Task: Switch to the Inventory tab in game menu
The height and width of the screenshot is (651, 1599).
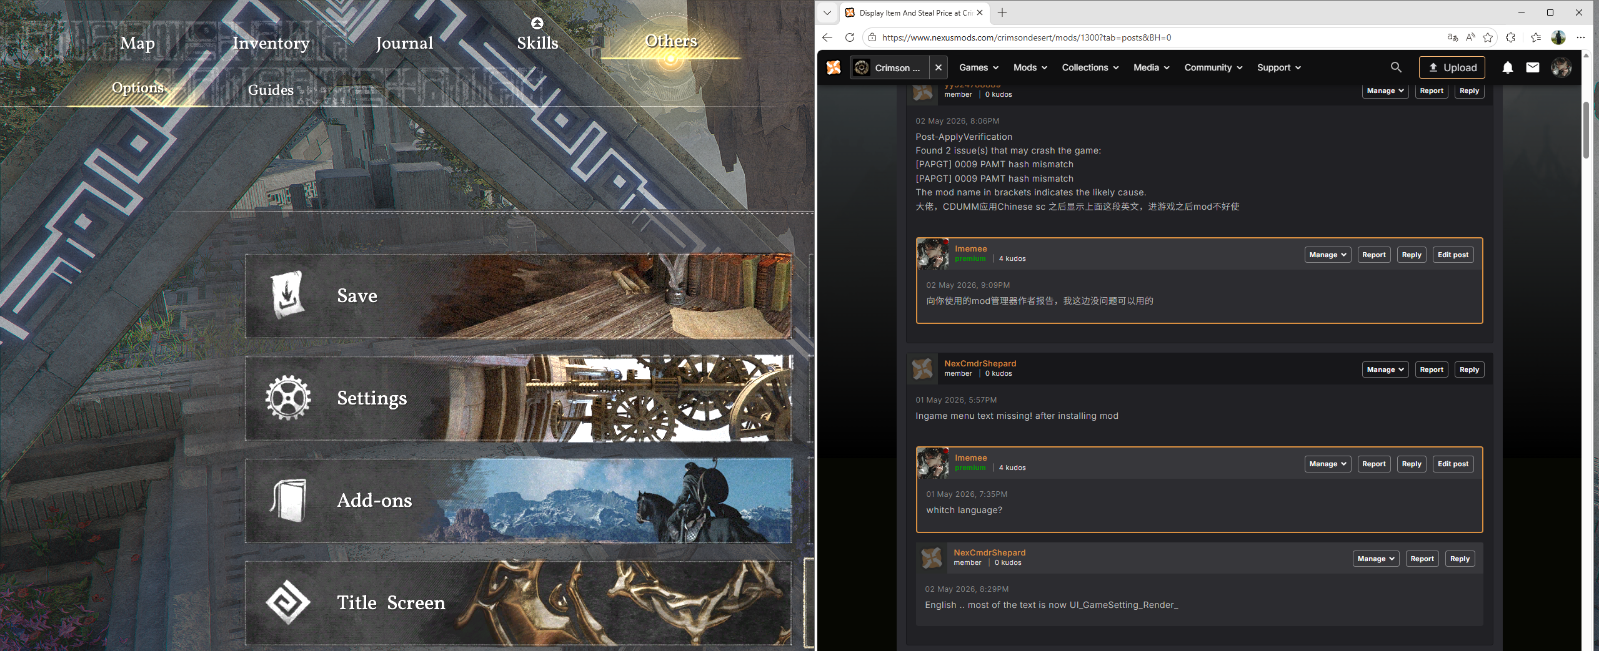Action: click(x=271, y=43)
